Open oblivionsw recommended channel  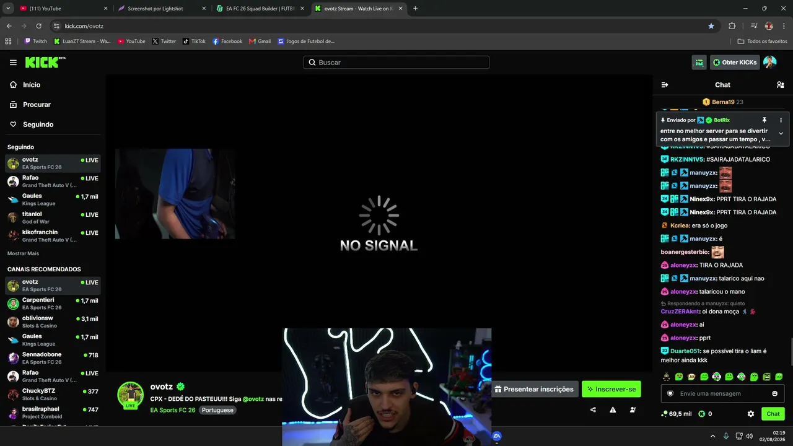pos(53,321)
